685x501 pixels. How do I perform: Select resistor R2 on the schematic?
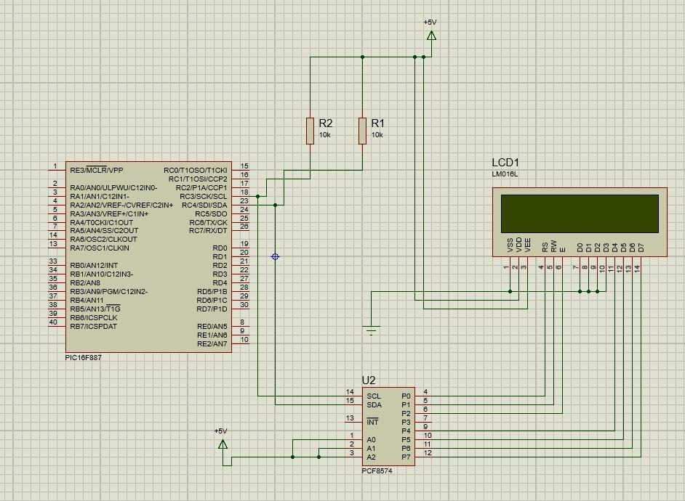tap(311, 131)
